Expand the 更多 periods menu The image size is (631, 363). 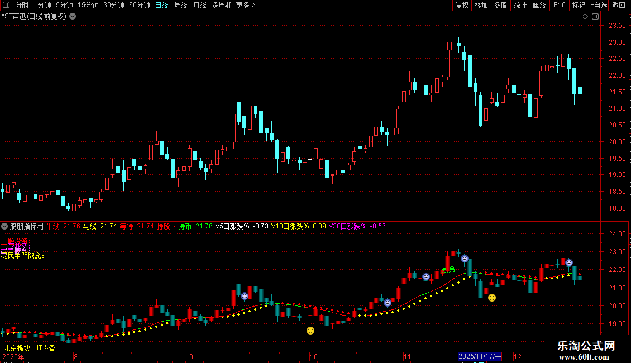tap(246, 5)
